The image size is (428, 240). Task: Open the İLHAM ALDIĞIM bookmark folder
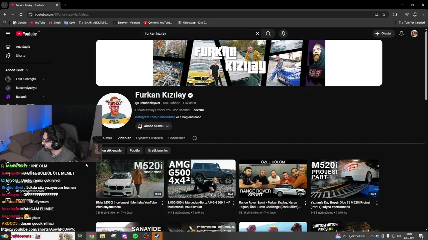coord(94,23)
